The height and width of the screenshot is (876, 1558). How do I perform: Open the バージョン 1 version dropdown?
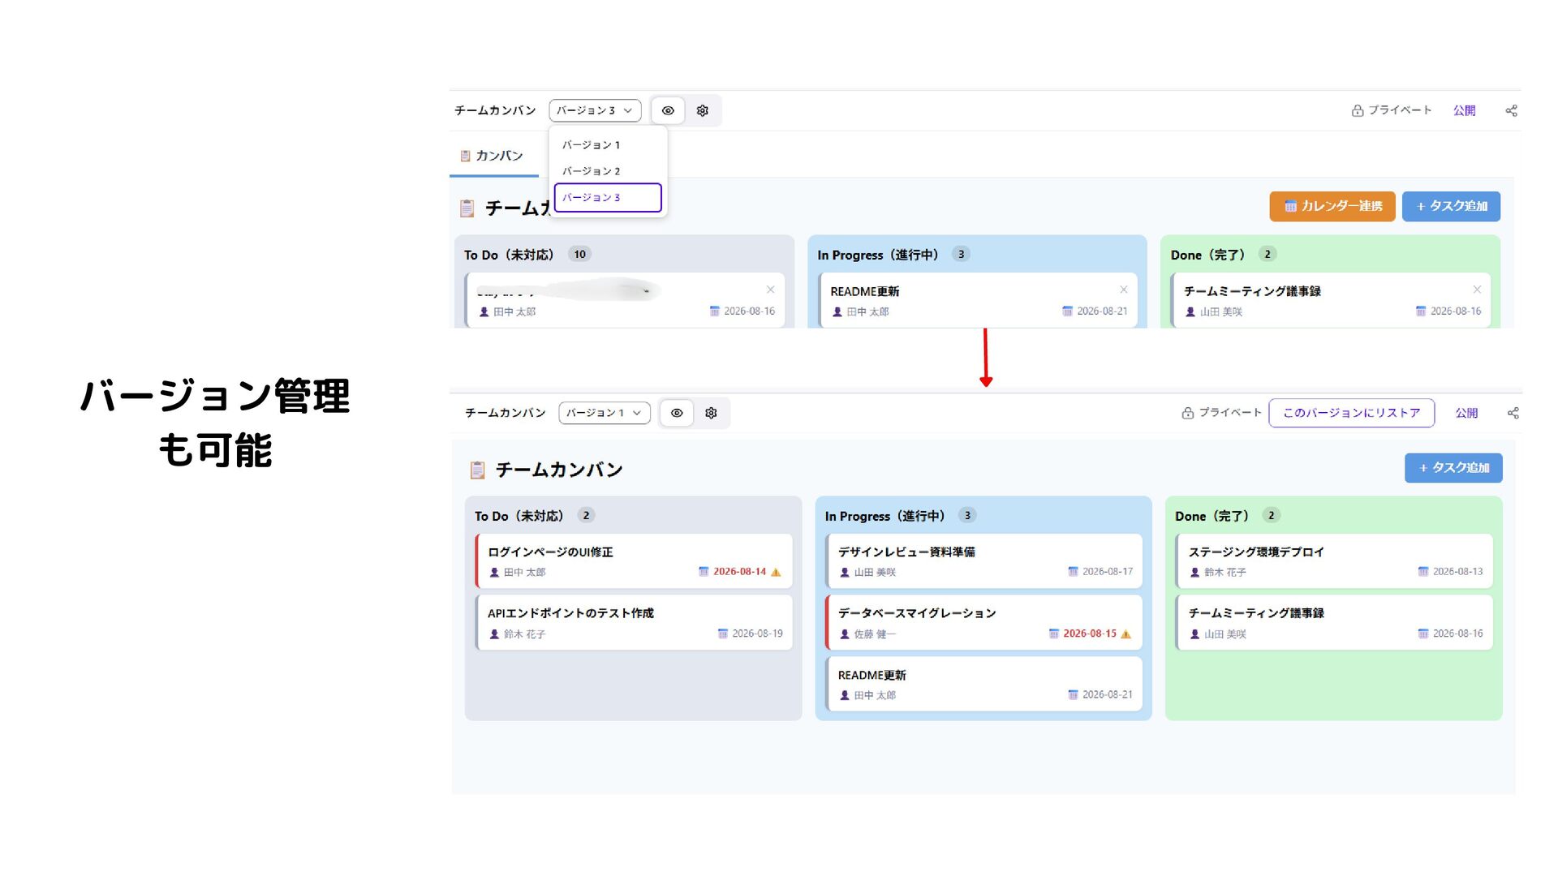(605, 413)
